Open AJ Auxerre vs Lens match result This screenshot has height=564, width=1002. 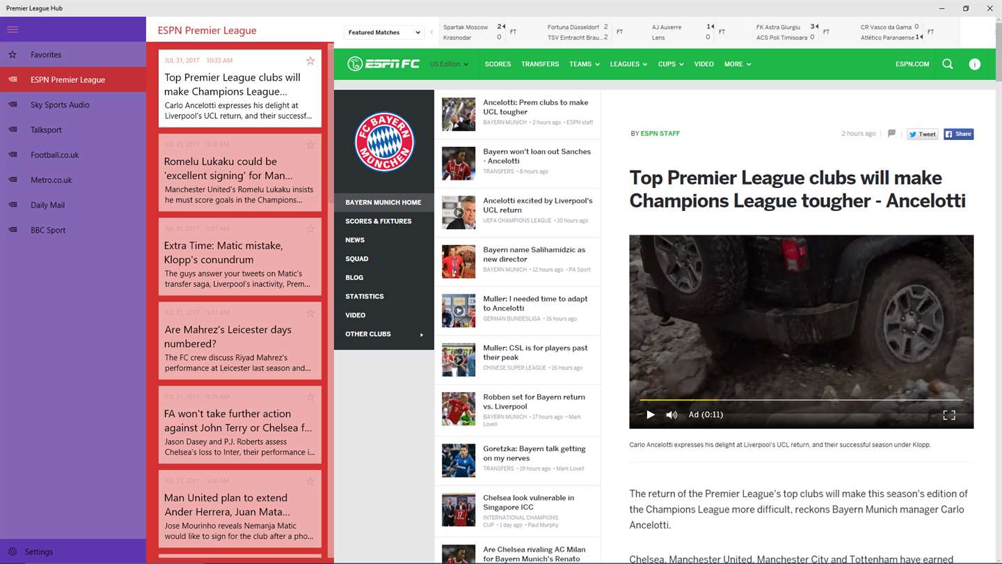click(689, 32)
